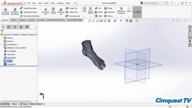
Task: Pick the Mirror feature tool
Action: (109, 16)
